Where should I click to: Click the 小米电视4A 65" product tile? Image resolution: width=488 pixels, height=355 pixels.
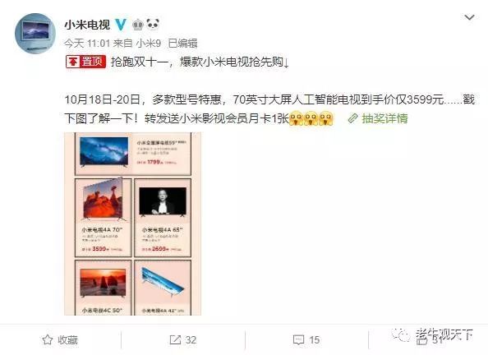[x=163, y=218]
